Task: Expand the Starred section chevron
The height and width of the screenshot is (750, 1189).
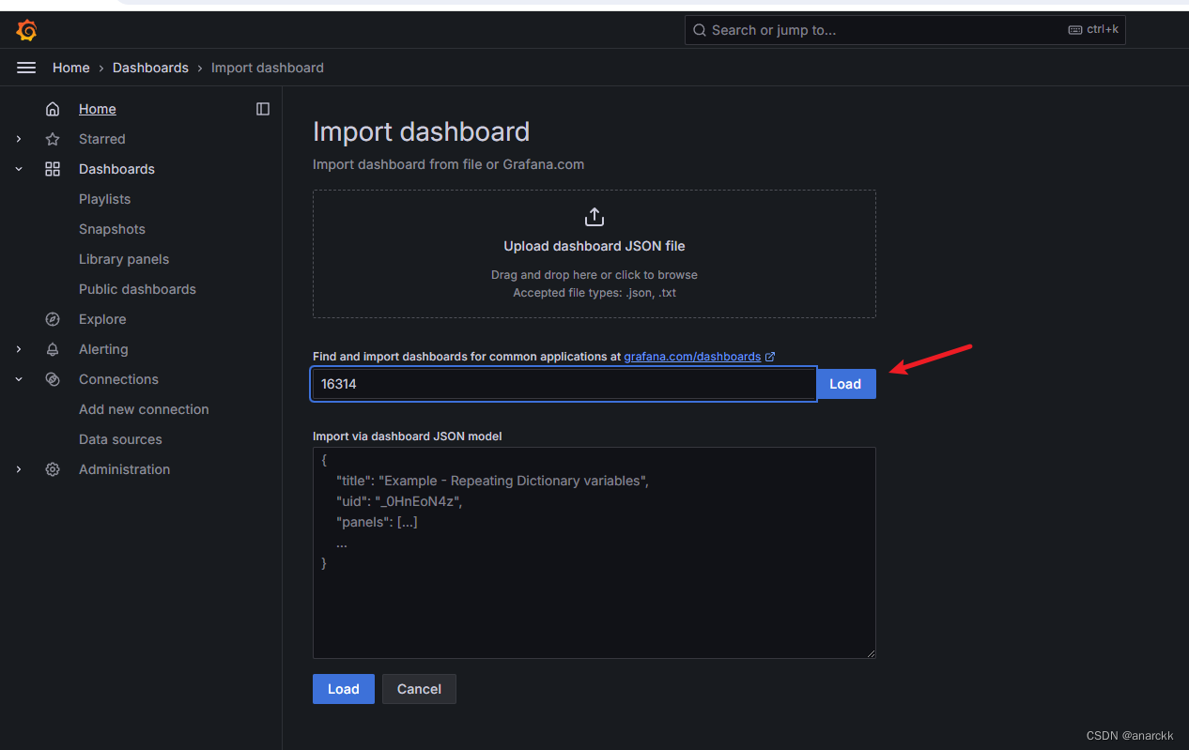Action: tap(19, 139)
